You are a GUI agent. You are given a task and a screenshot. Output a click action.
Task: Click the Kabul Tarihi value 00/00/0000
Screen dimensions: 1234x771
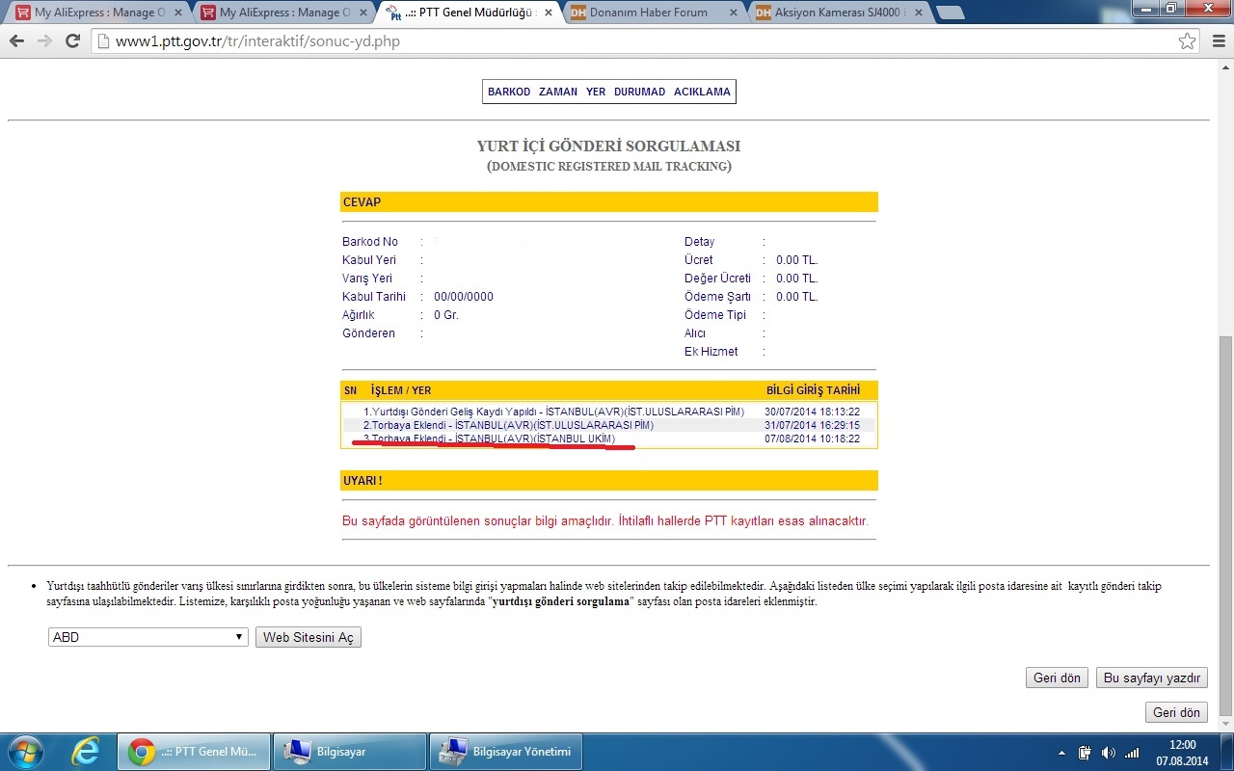pos(464,297)
